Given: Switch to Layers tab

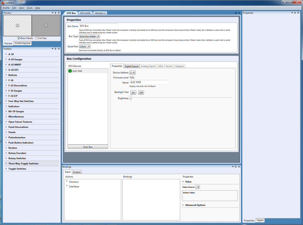Looking at the screenshot, I should [260, 220].
